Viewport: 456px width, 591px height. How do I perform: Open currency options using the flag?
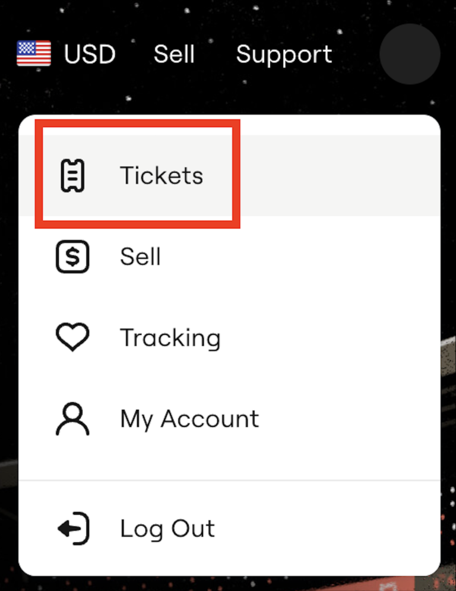[x=34, y=53]
